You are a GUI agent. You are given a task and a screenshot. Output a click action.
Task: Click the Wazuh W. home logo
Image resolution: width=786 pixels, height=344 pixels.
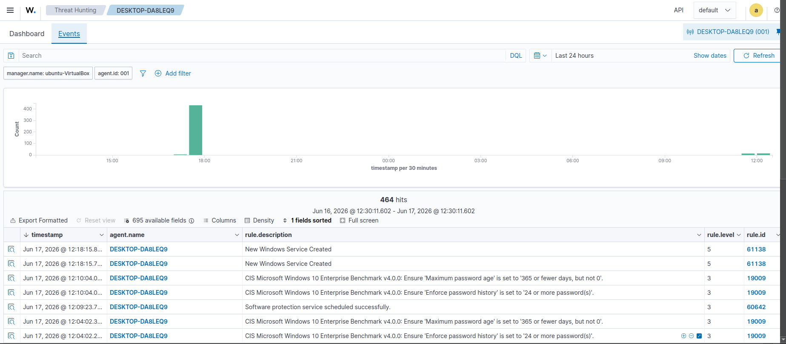tap(31, 10)
